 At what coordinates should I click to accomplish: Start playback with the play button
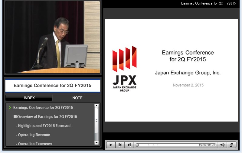(111, 145)
